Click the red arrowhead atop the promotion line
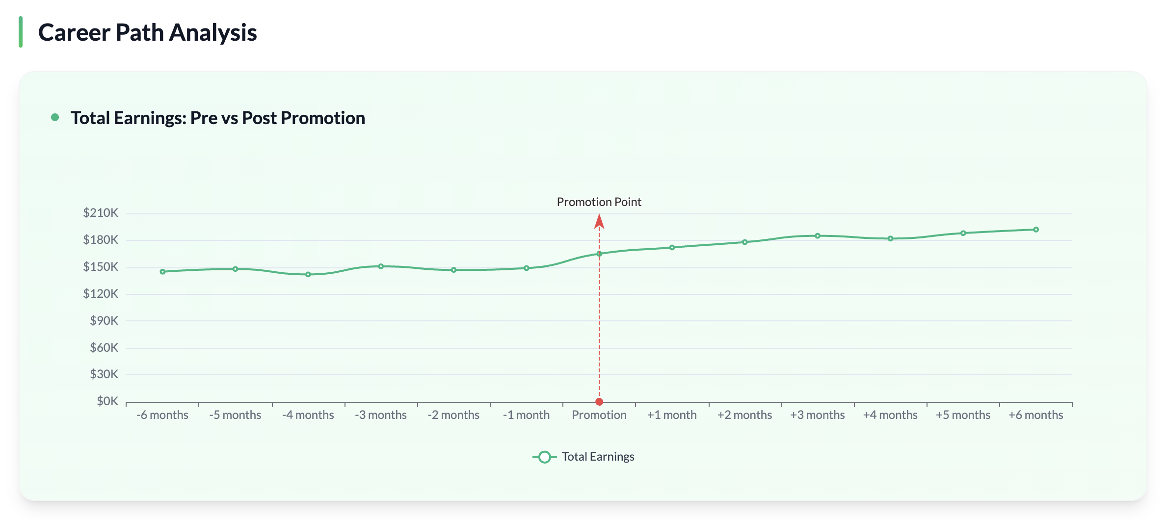Screen dimensions: 1167x520 click(x=599, y=222)
